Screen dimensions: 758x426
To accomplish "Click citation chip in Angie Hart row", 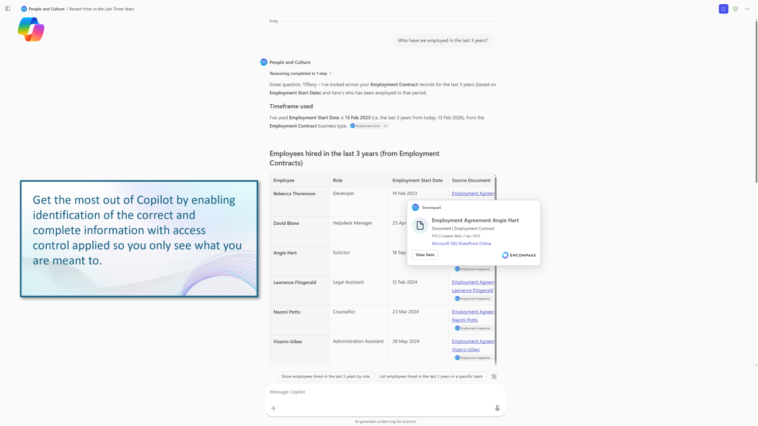I will pos(473,269).
